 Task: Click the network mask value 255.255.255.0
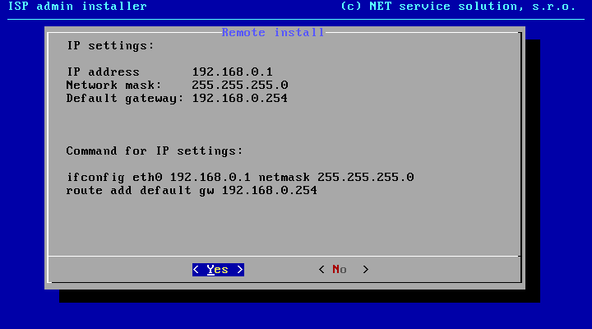point(240,85)
